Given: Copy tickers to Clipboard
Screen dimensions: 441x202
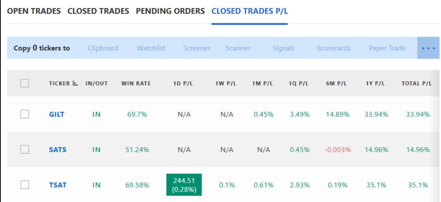Looking at the screenshot, I should point(103,48).
